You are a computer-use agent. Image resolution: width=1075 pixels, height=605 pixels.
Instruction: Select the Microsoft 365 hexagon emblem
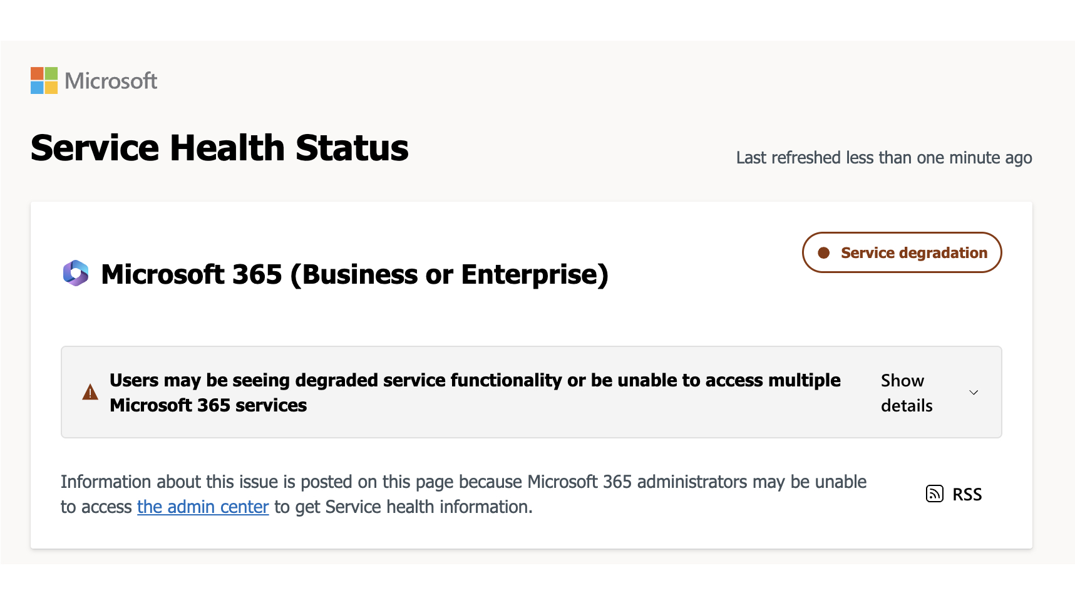click(x=76, y=274)
